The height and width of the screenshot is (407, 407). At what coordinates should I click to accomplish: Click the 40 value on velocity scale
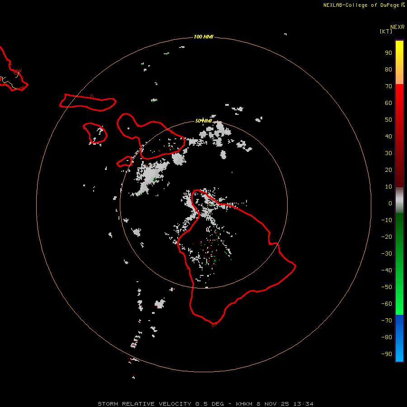pos(388,136)
